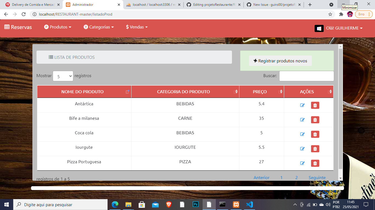Delete the Bife a milanesa product
Viewport: 375px width, 210px height.
click(315, 120)
